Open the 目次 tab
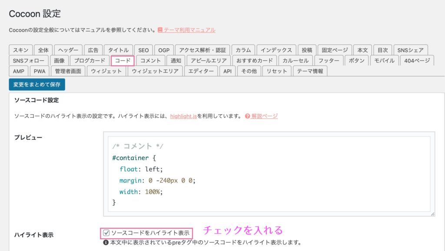 pos(382,50)
